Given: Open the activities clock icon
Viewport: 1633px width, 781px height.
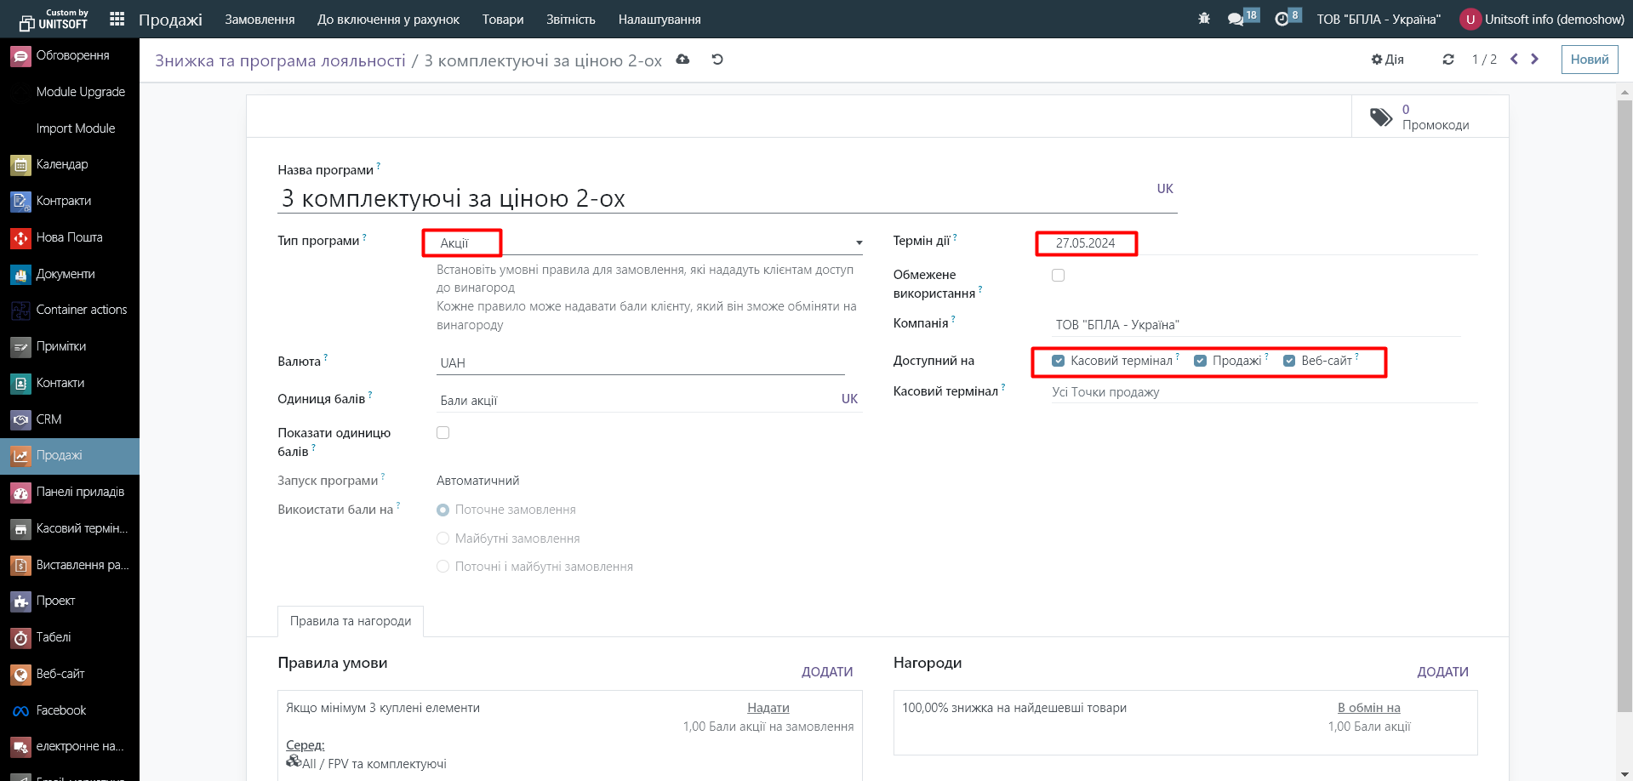Looking at the screenshot, I should pyautogui.click(x=1282, y=19).
